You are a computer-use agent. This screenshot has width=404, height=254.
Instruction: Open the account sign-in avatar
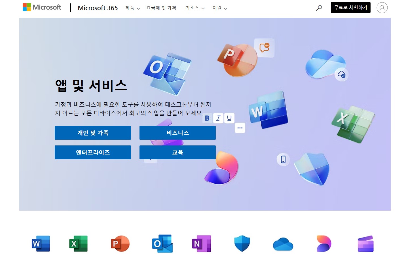[x=382, y=8]
